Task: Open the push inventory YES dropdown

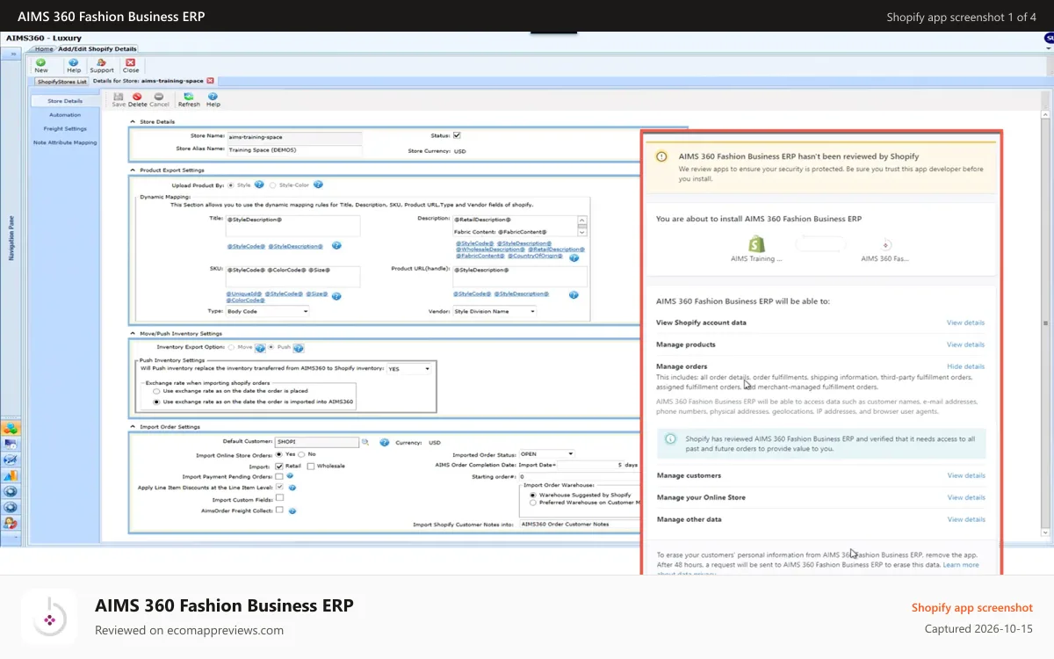Action: [x=409, y=369]
